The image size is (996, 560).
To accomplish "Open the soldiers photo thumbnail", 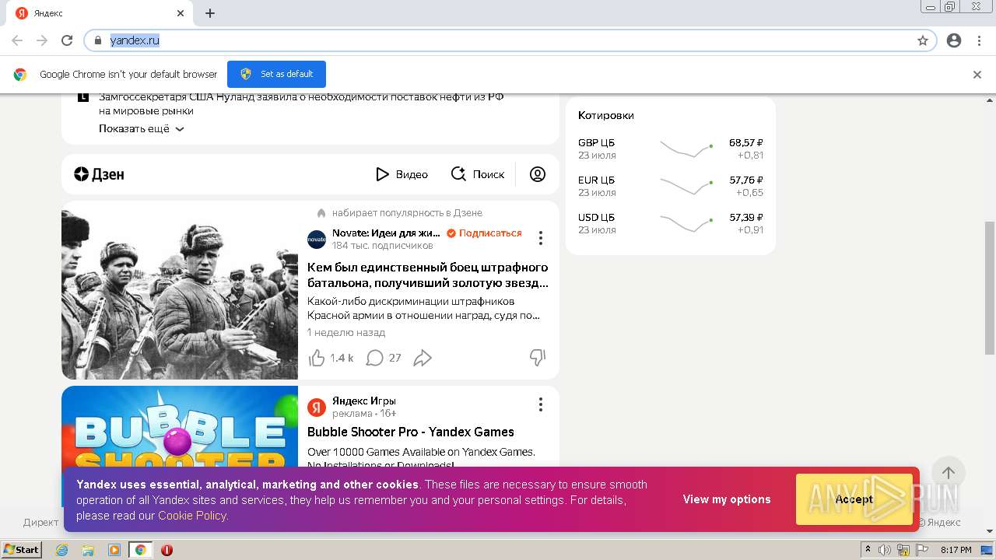I will [x=180, y=290].
